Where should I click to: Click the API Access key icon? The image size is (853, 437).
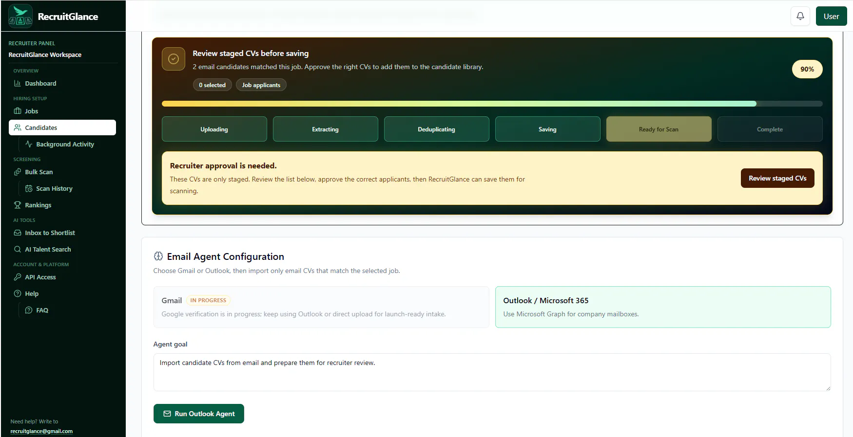click(x=18, y=277)
